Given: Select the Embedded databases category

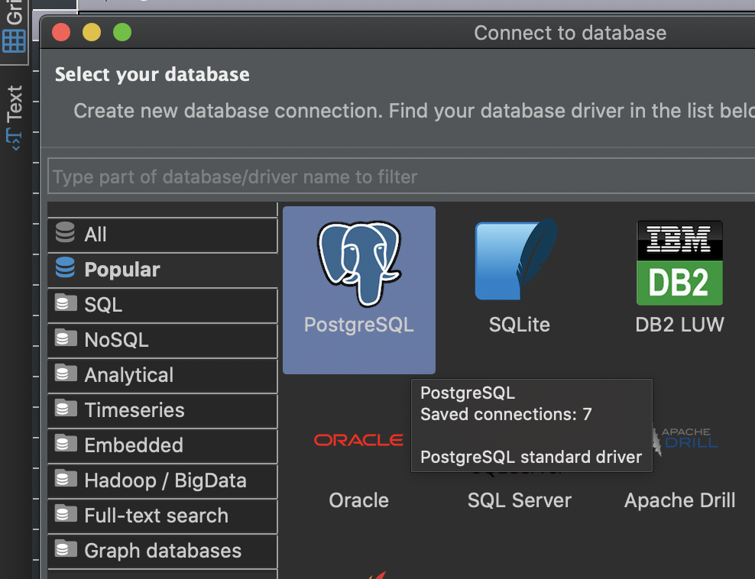Looking at the screenshot, I should [x=163, y=445].
